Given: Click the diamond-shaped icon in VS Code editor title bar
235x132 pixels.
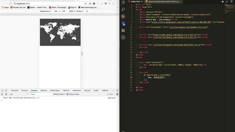Looking at the screenshot, I should click(x=223, y=1).
